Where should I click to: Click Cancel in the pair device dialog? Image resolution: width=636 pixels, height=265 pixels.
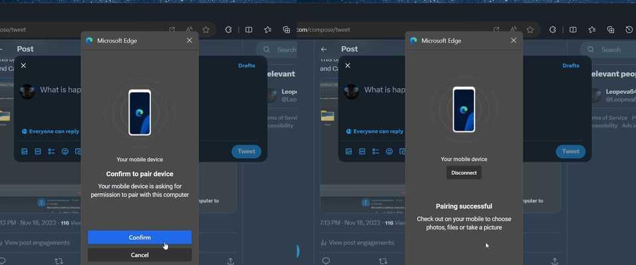(x=140, y=255)
